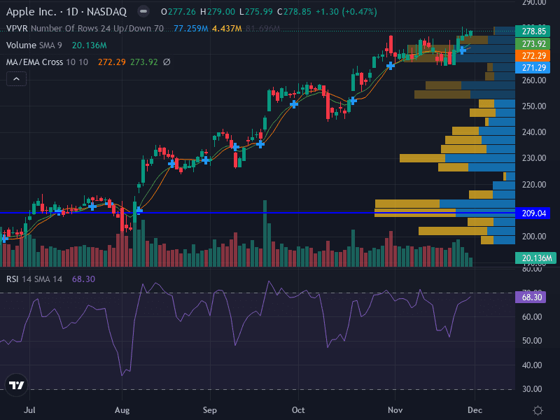This screenshot has width=560, height=420.
Task: Click the Sep date label on the time axis
Action: point(209,410)
